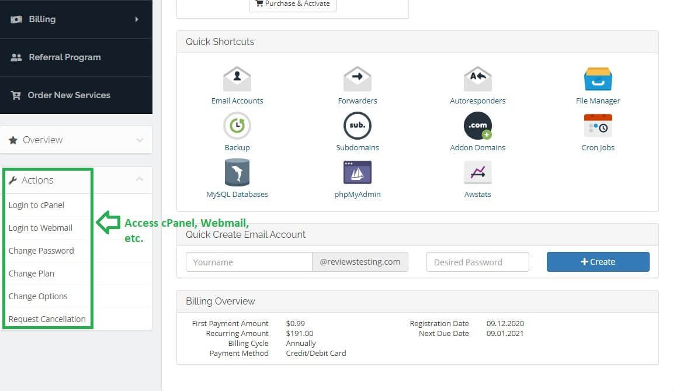Viewport: 673px width, 391px height.
Task: Open the Awstats chart icon
Action: pyautogui.click(x=478, y=172)
